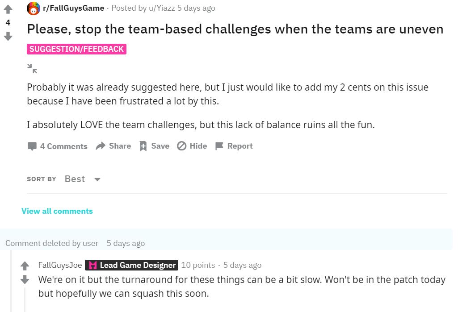Upvote FallGuysJoe's comment
This screenshot has width=462, height=312.
25,266
